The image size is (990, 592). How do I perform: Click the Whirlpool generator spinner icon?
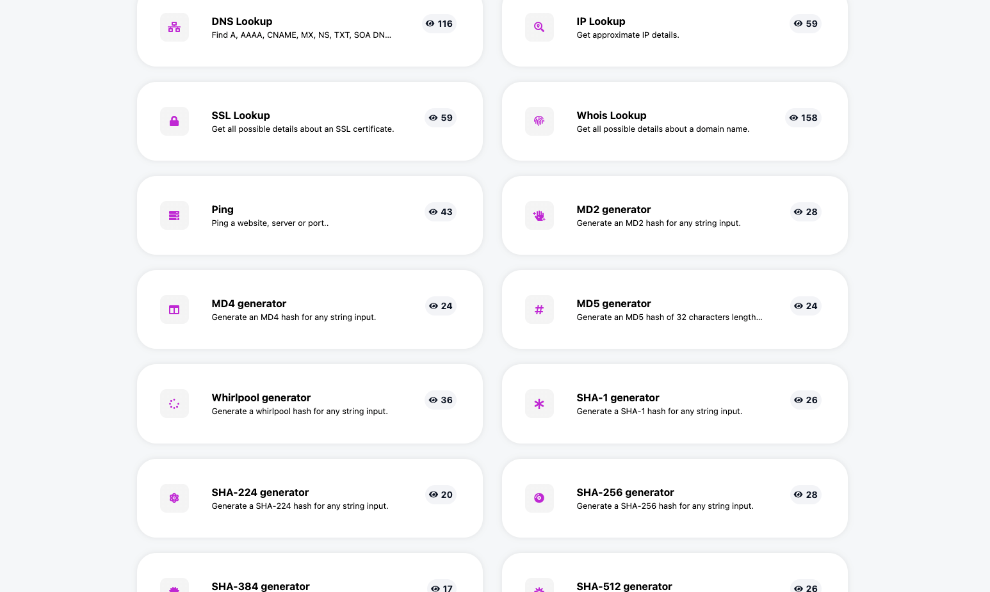coord(174,403)
